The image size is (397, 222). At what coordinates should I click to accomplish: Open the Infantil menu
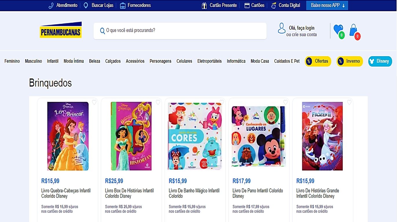53,61
